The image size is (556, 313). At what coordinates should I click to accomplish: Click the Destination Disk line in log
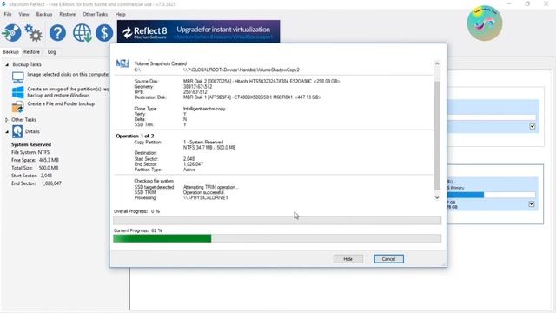[x=228, y=97]
